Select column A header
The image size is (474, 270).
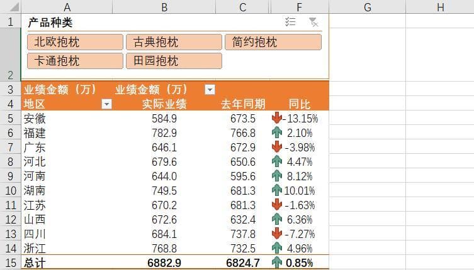67,7
